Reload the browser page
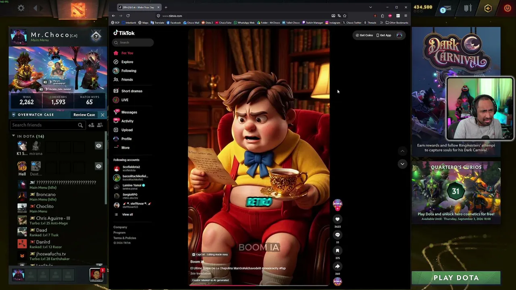 coord(128,16)
